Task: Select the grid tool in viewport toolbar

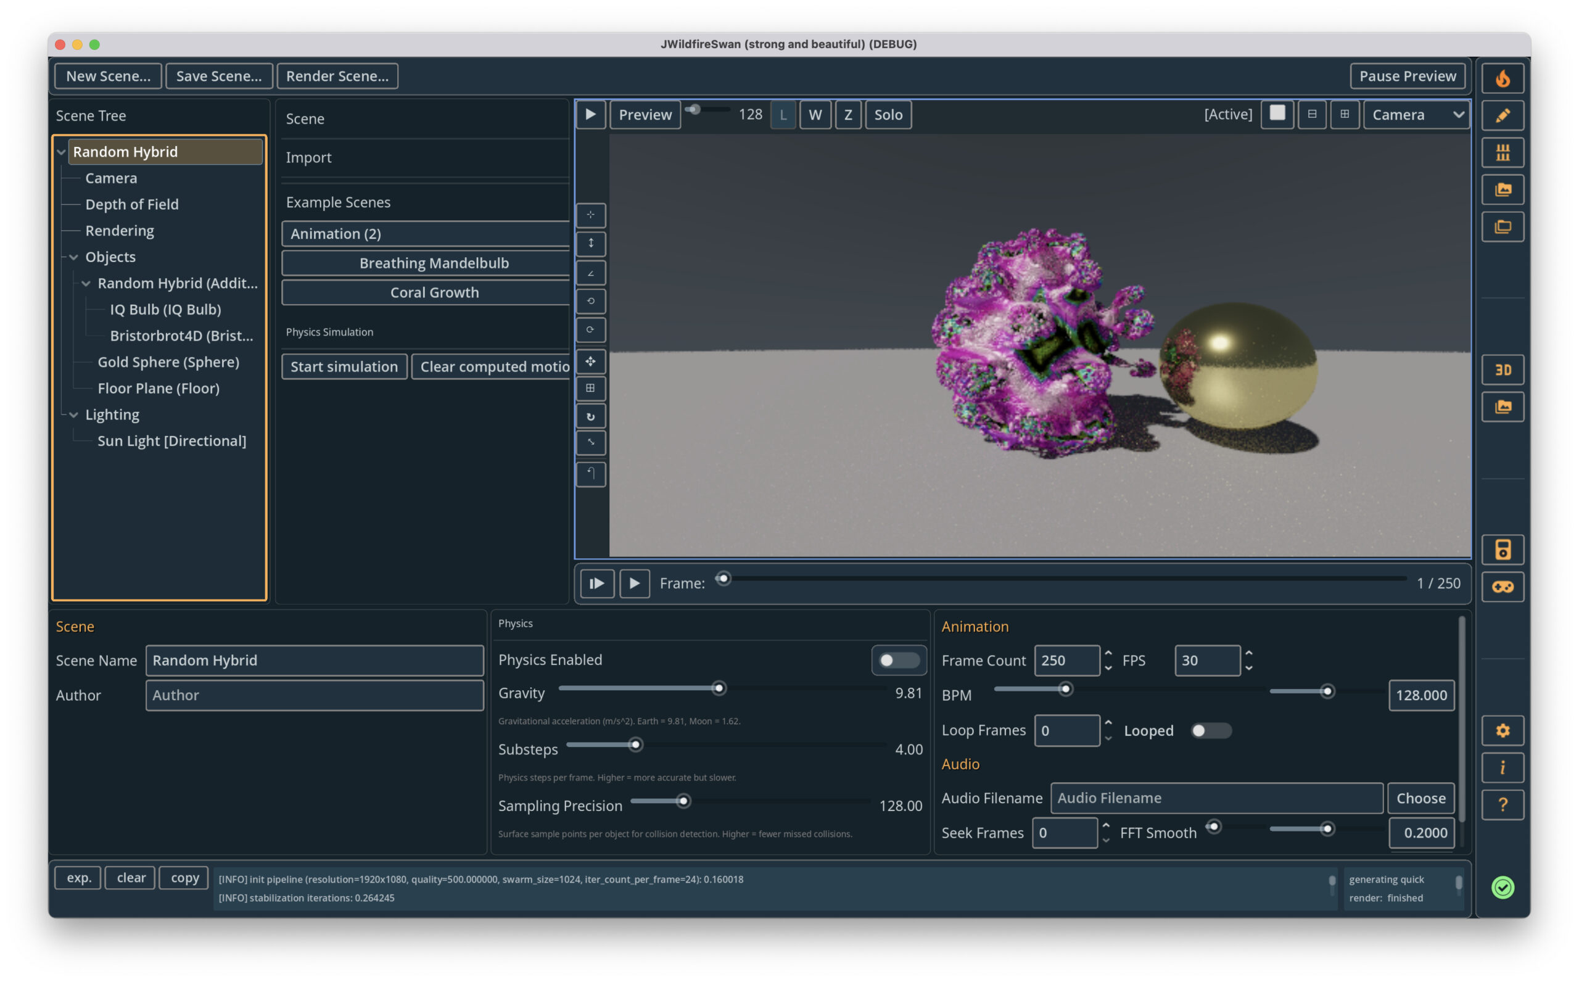Action: point(590,389)
